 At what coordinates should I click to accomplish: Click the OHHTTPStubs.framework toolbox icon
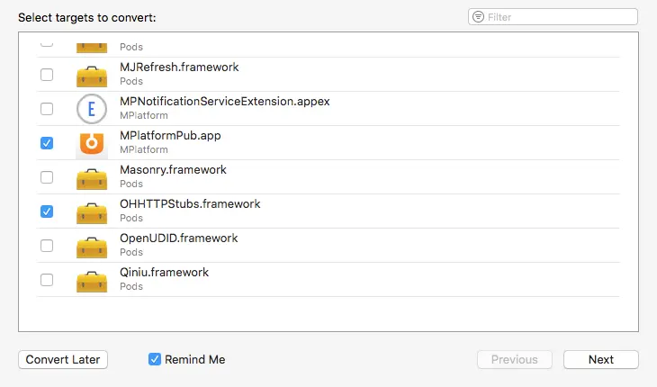tap(92, 211)
